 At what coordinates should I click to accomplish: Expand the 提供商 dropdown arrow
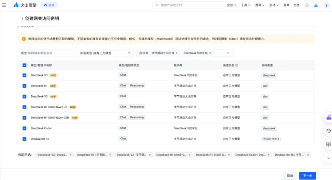tap(228, 53)
